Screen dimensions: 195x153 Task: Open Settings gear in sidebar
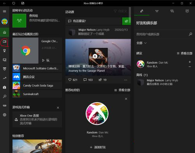pos(5,115)
